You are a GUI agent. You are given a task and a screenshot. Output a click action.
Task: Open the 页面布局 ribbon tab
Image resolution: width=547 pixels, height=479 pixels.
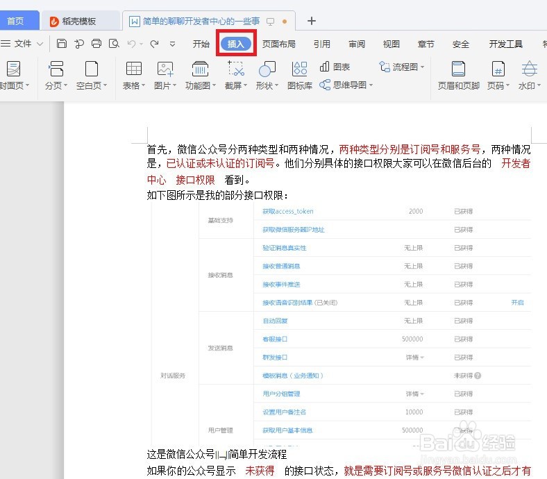point(279,44)
